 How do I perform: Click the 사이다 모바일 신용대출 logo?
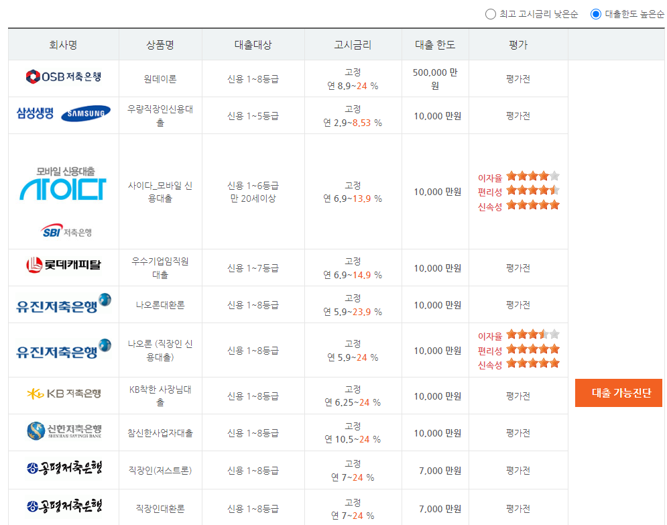[64, 183]
